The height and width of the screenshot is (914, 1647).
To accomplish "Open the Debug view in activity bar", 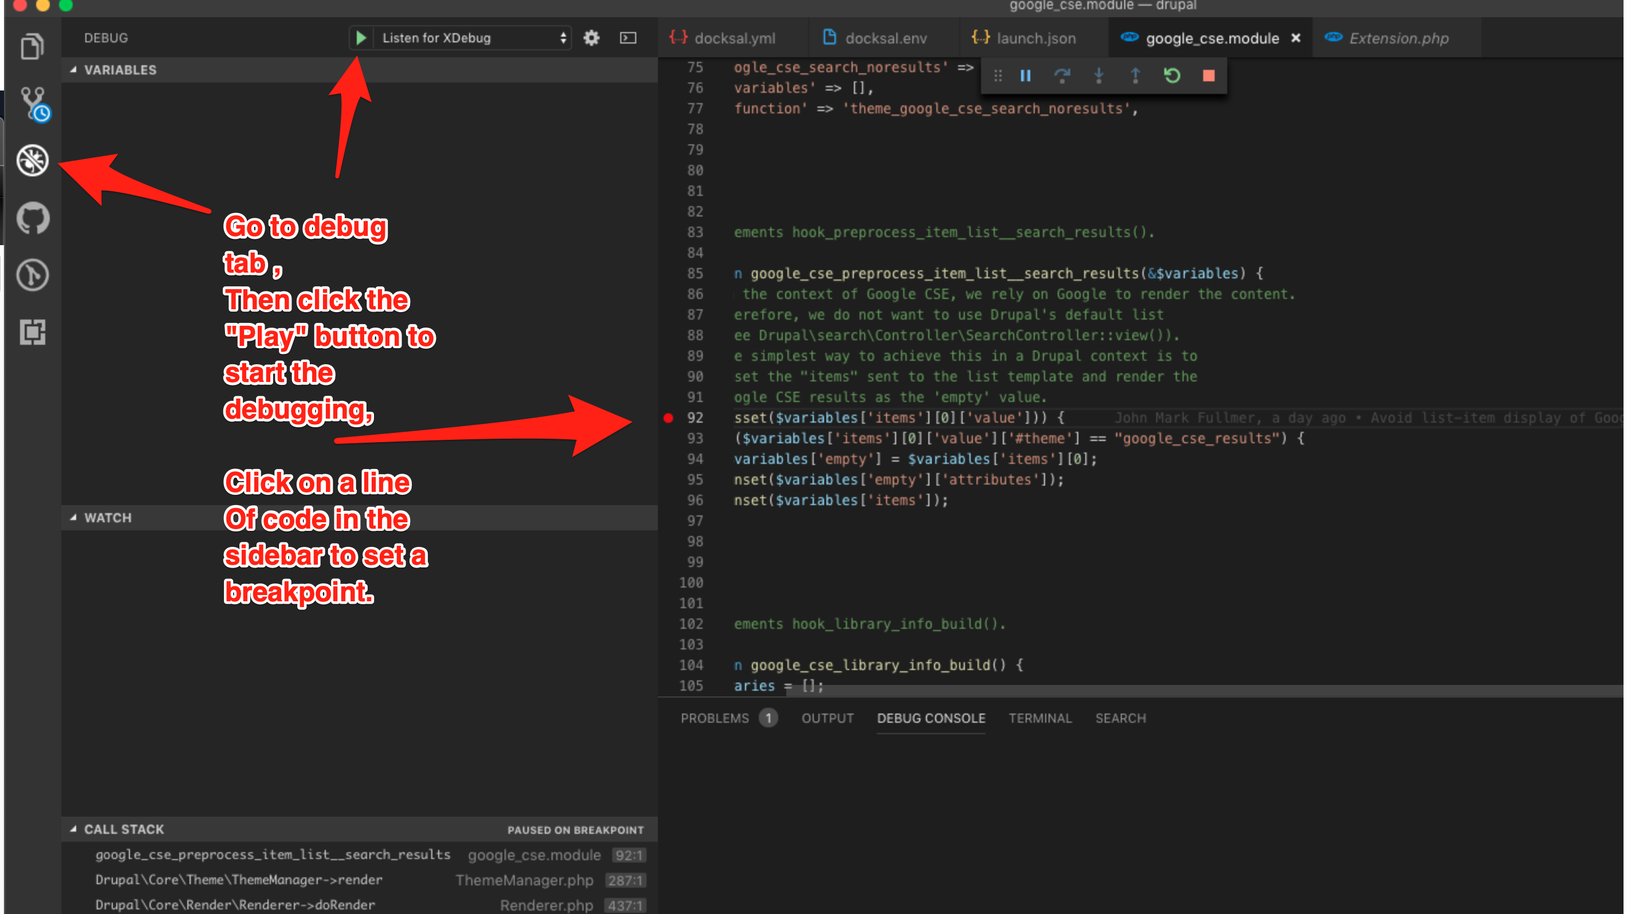I will pos(32,160).
